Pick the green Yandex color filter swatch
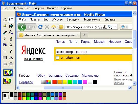 click(x=70, y=82)
